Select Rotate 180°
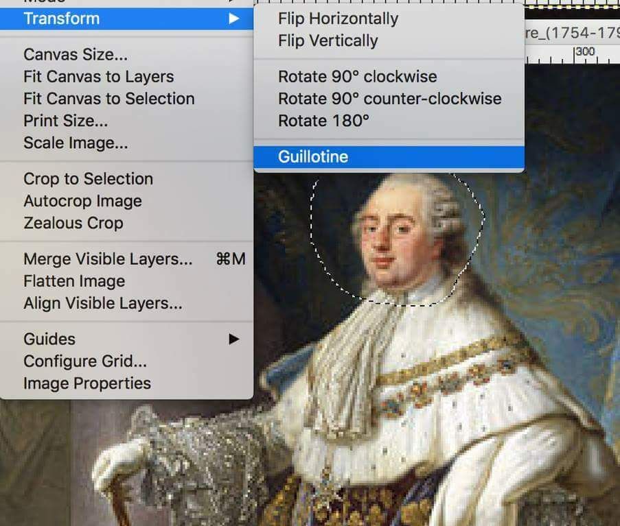The width and height of the screenshot is (620, 526). pyautogui.click(x=389, y=121)
